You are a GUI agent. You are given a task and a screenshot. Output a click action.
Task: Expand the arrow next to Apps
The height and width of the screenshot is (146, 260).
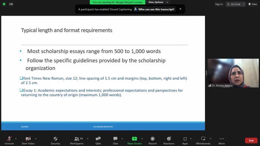point(191,139)
